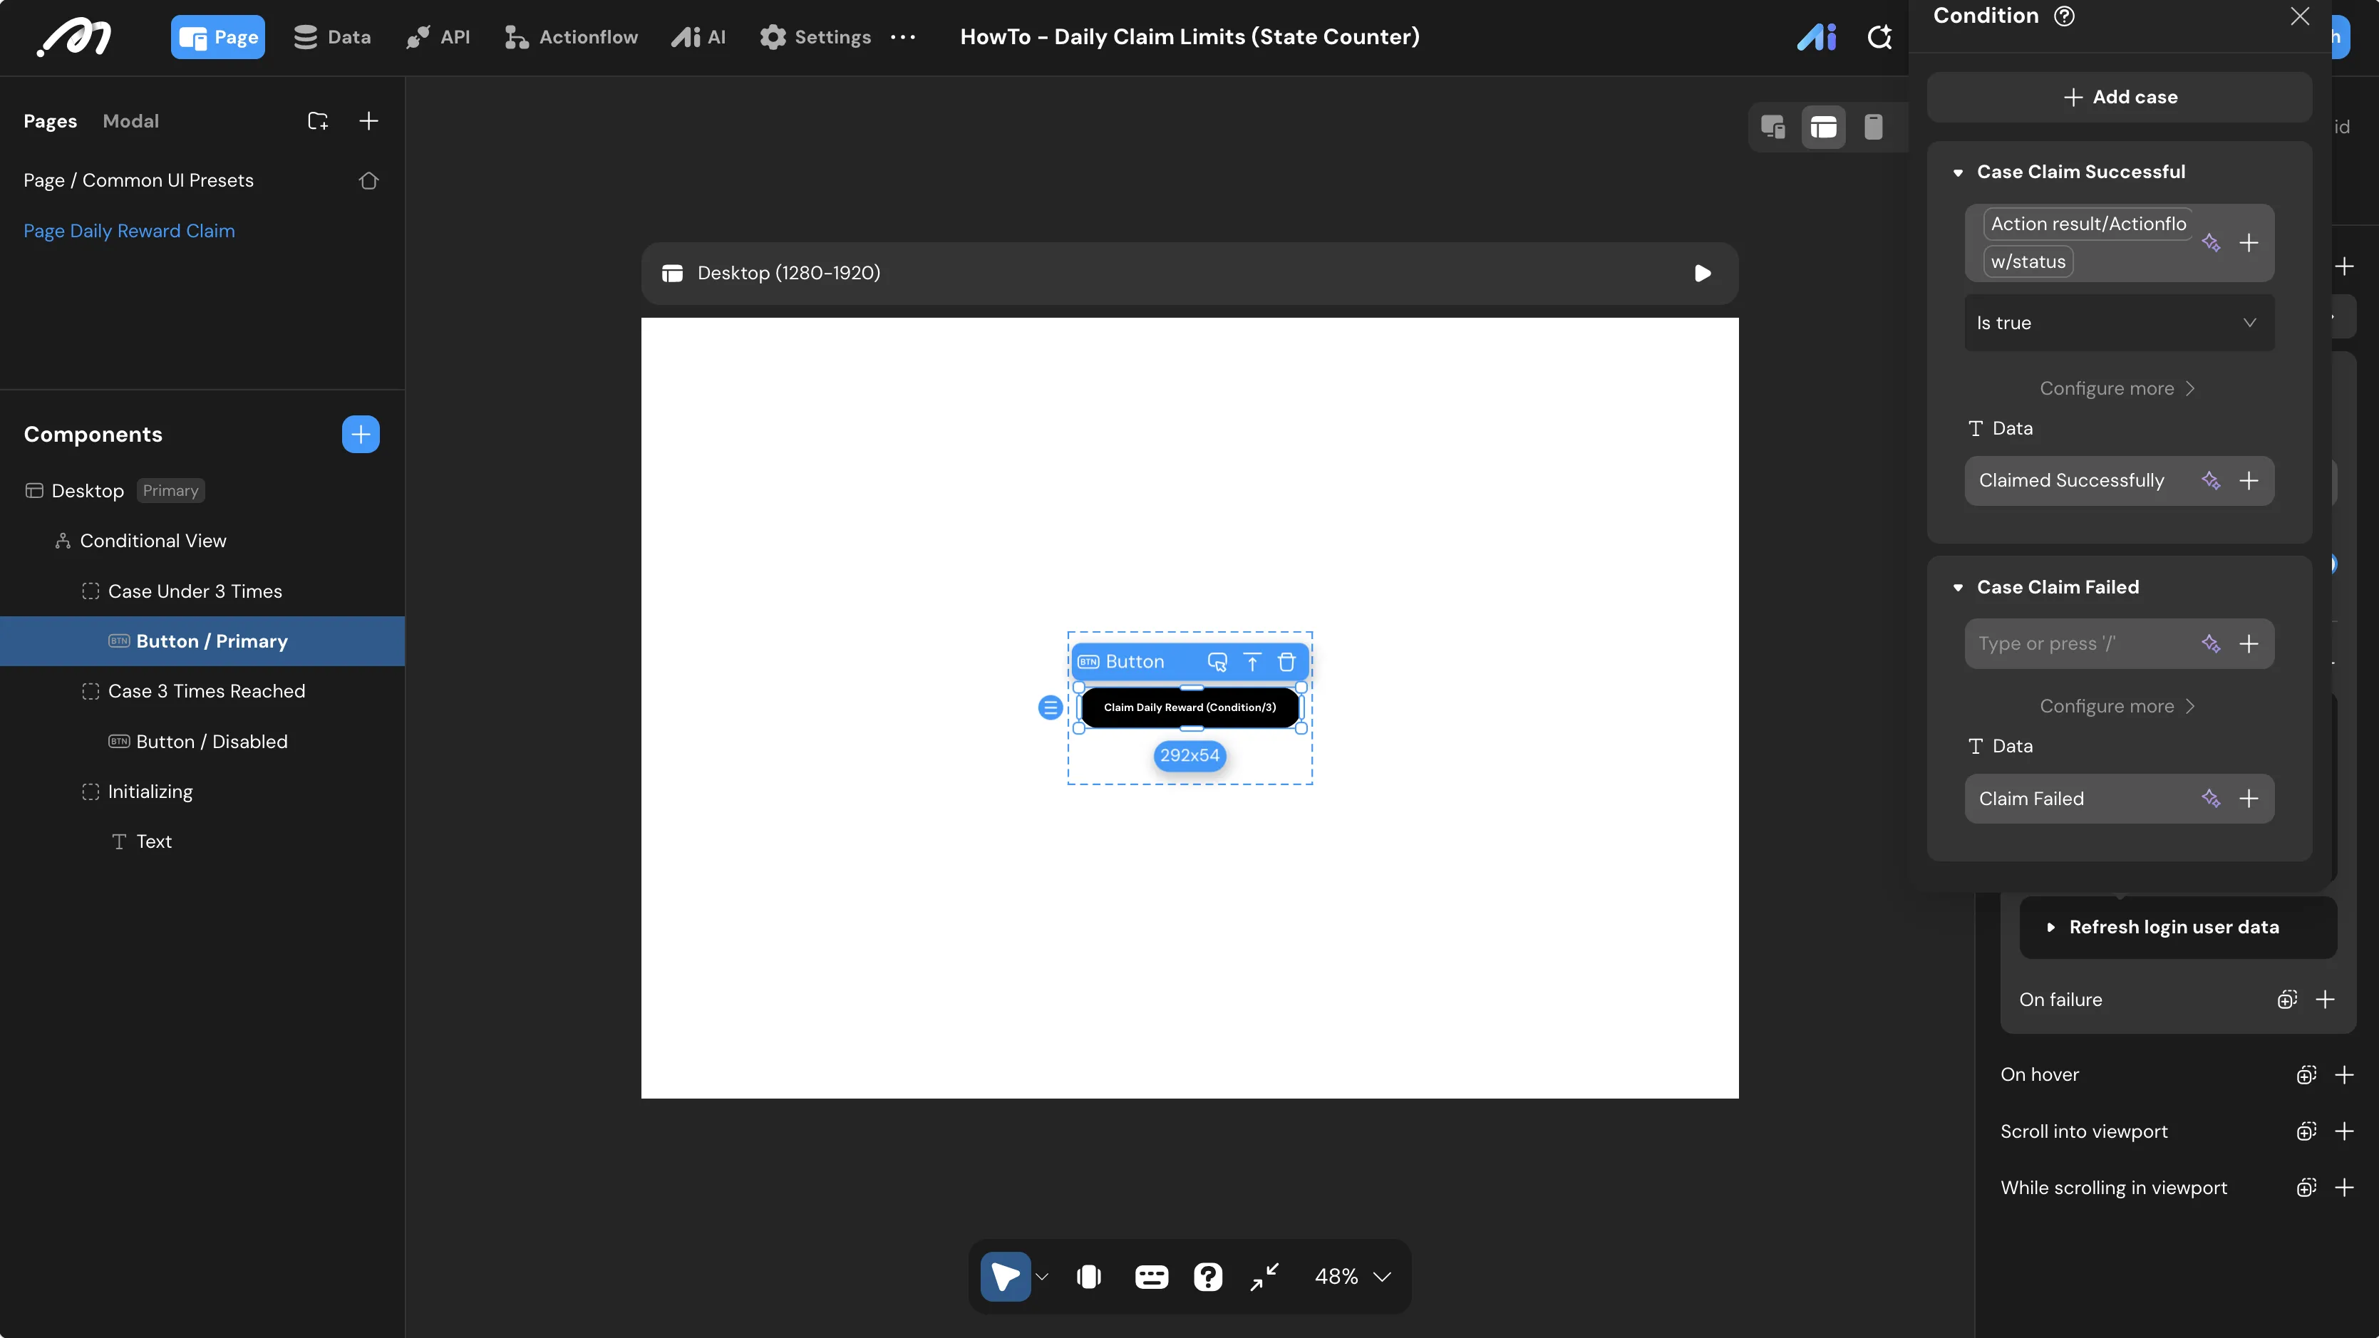
Task: Add a new page with the plus icon
Action: coord(368,121)
